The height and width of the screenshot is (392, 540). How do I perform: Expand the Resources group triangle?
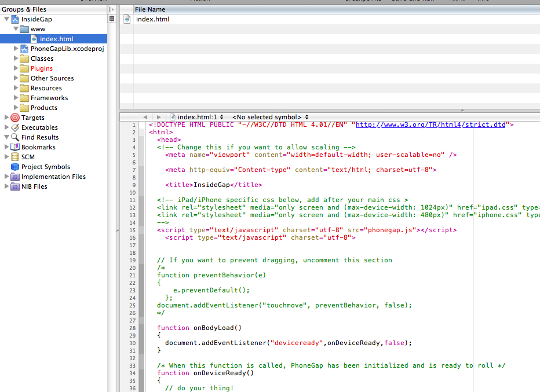point(16,88)
